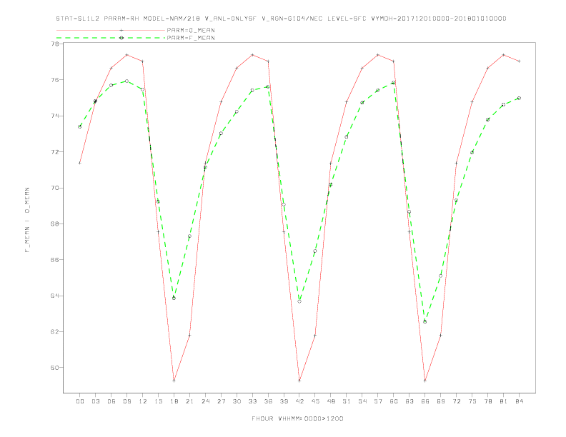The height and width of the screenshot is (437, 566).
Task: Click x-axis tick label 63
Action: [x=409, y=401]
